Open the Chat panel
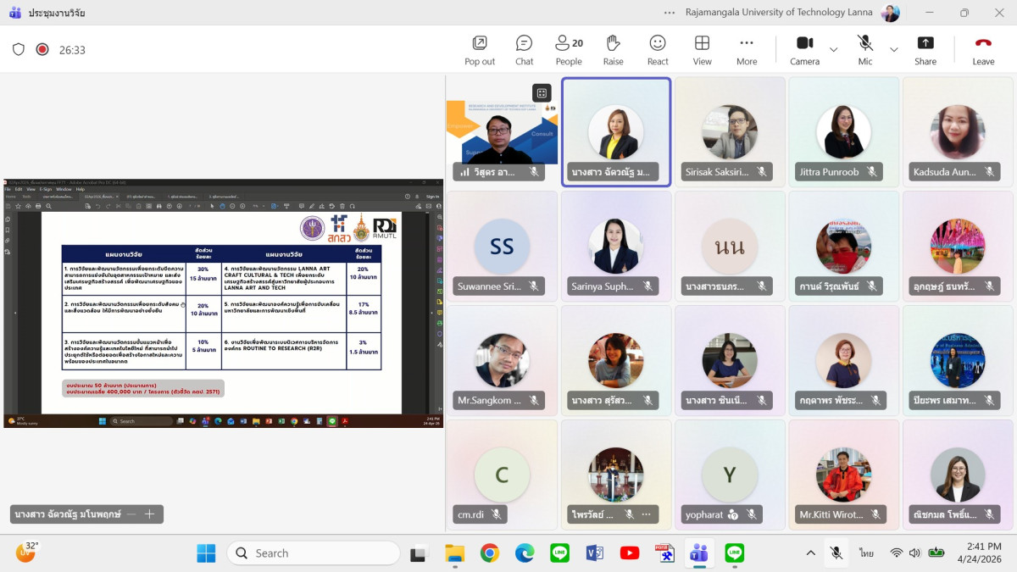 click(524, 49)
